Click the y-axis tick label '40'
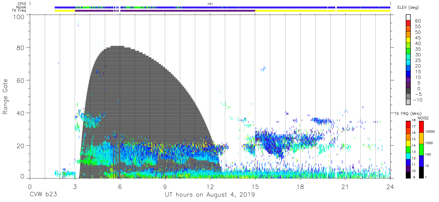Viewport: 439px width, 202px height. tap(21, 113)
